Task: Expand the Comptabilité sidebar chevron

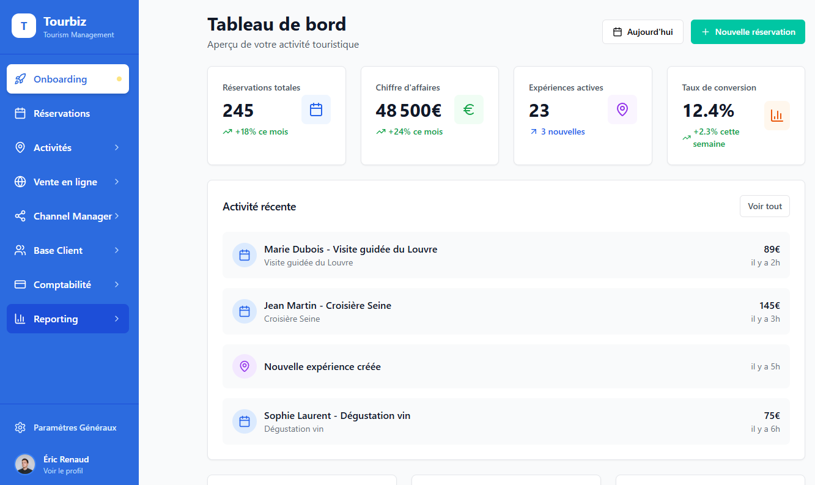Action: click(117, 284)
